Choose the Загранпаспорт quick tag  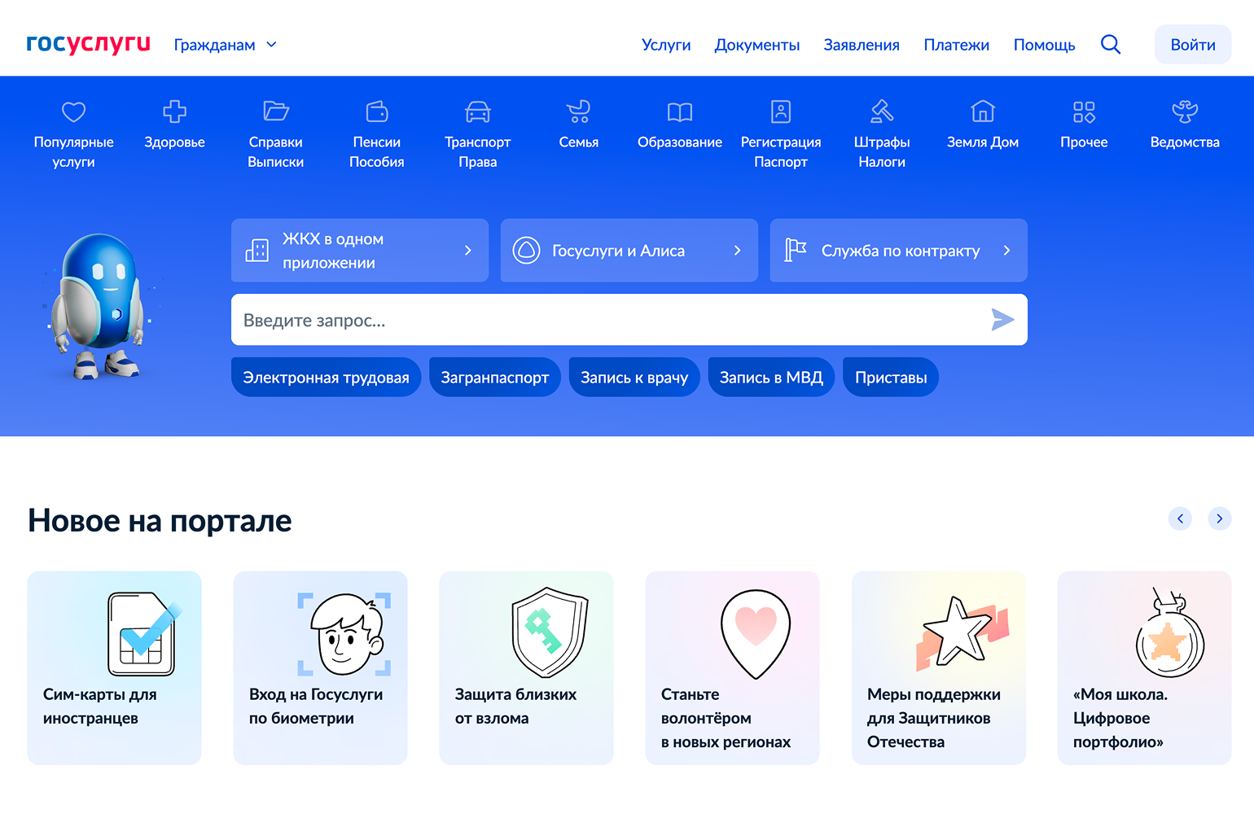coord(495,378)
